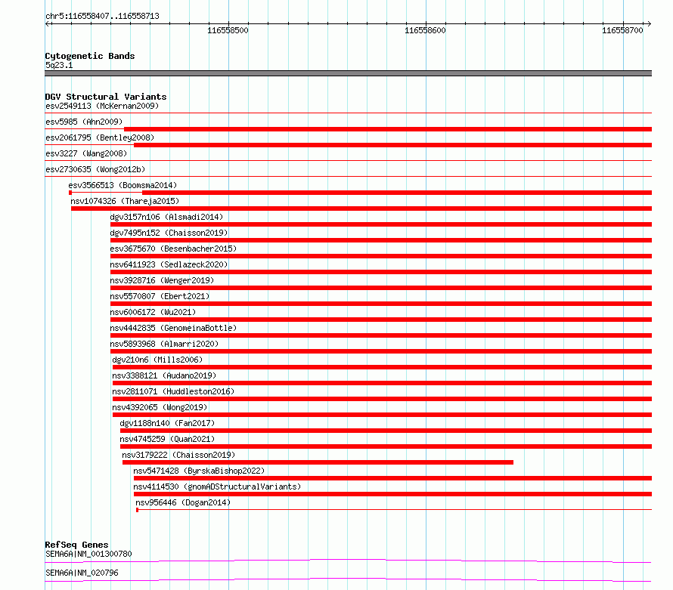Click nsv6006172 (Wu2021) variant label
673x590 pixels.
153,312
